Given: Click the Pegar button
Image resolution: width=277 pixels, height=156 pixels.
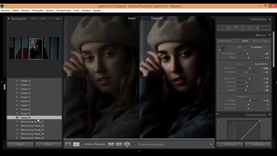Looking at the screenshot, I should tap(48, 144).
